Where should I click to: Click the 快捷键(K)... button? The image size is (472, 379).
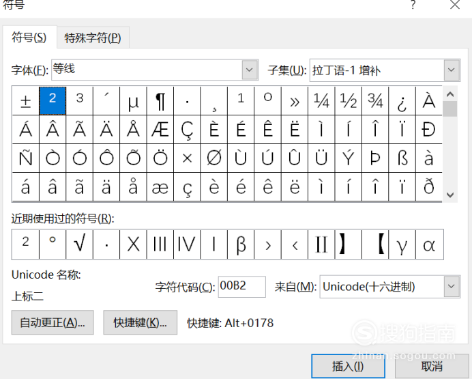[140, 322]
